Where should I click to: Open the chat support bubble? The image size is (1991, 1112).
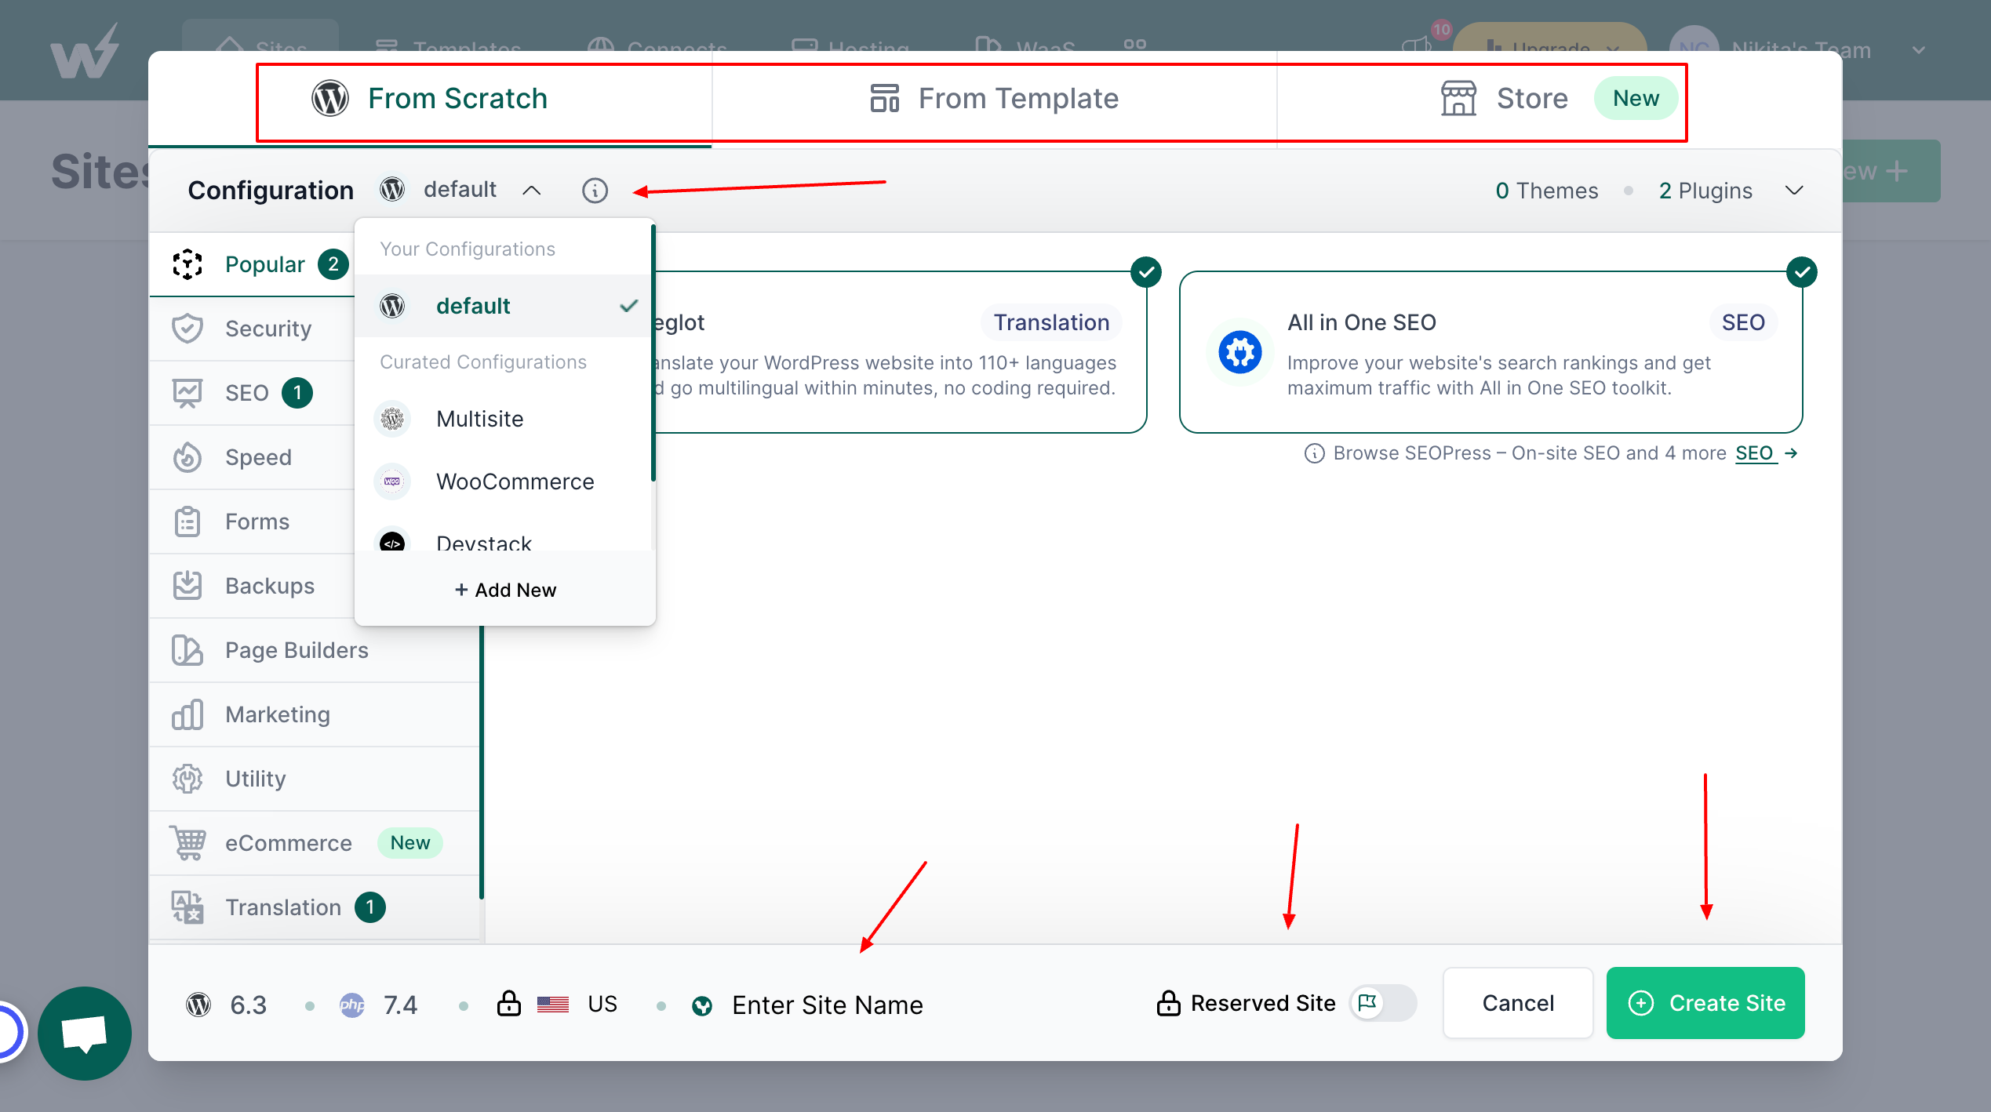click(x=84, y=1033)
